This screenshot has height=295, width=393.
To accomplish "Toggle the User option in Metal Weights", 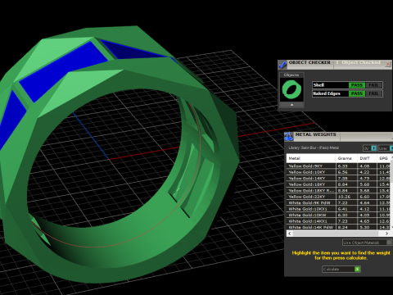I will pyautogui.click(x=386, y=148).
